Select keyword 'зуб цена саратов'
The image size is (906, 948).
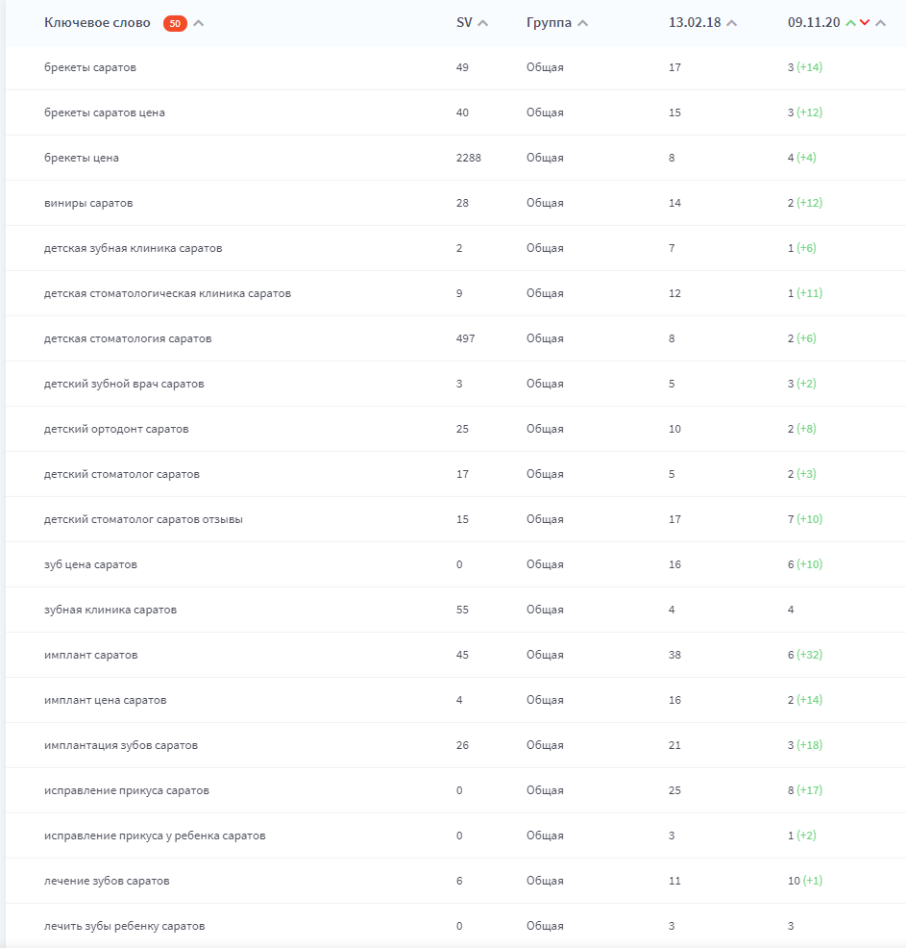tap(90, 564)
